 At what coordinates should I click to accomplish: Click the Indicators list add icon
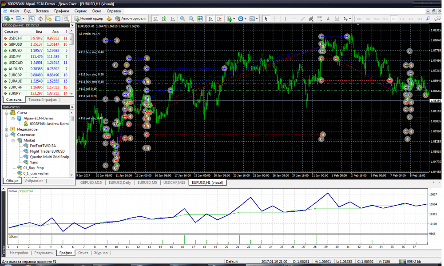pyautogui.click(x=230, y=19)
